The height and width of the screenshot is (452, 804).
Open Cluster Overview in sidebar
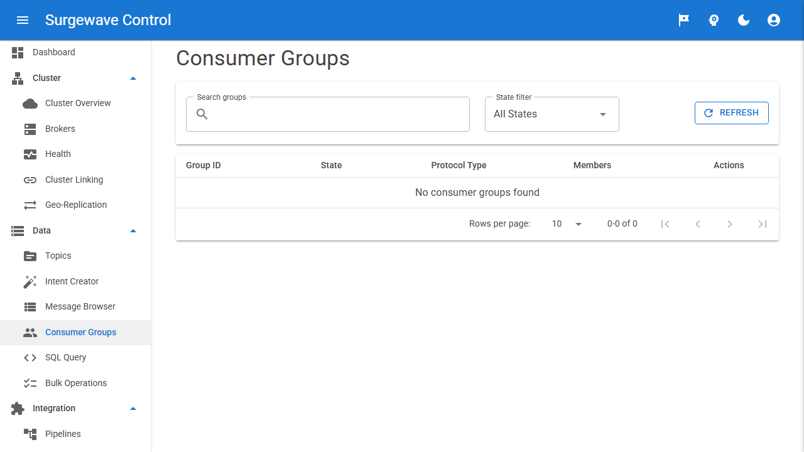[75, 104]
